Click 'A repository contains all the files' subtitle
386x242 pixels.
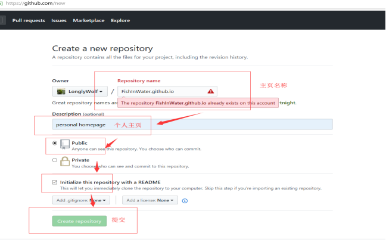[x=150, y=57]
